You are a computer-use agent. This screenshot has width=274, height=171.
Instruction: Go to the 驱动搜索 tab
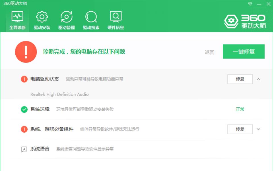pyautogui.click(x=91, y=20)
